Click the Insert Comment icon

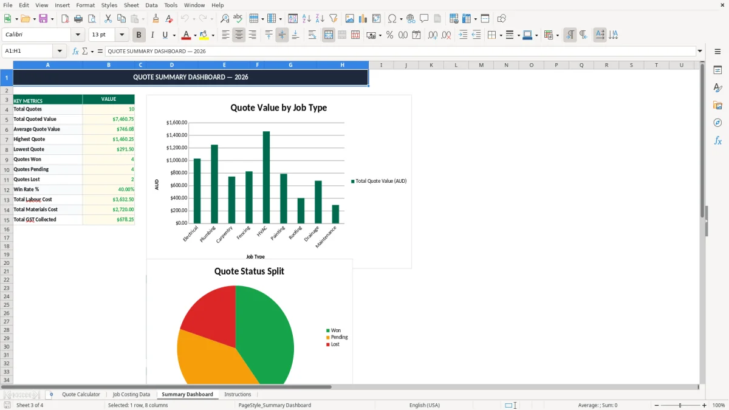[424, 19]
